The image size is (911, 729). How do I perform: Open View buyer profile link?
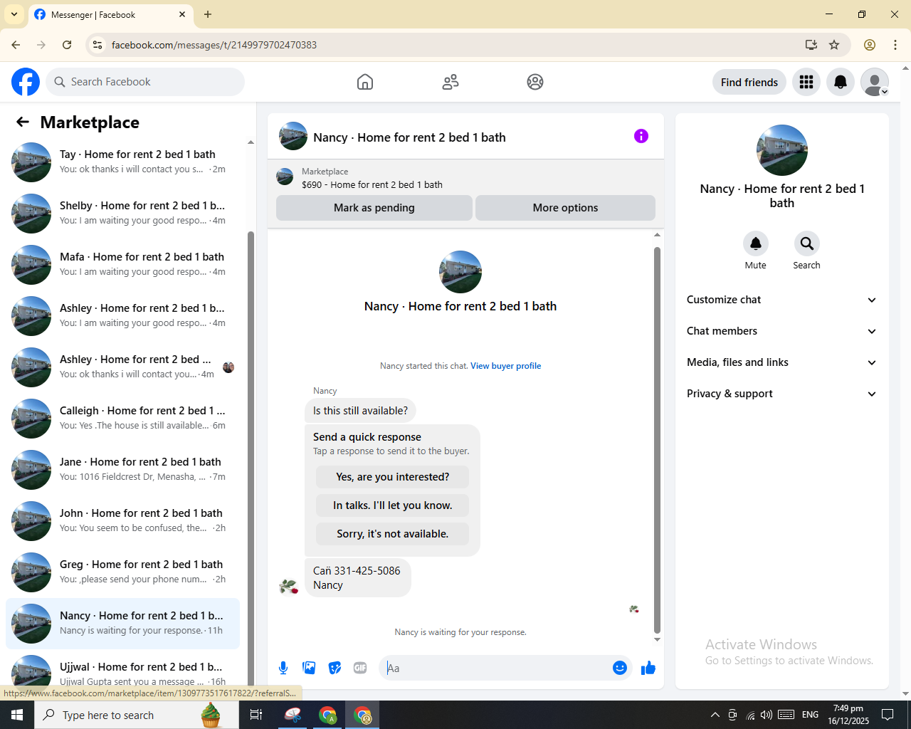(506, 366)
